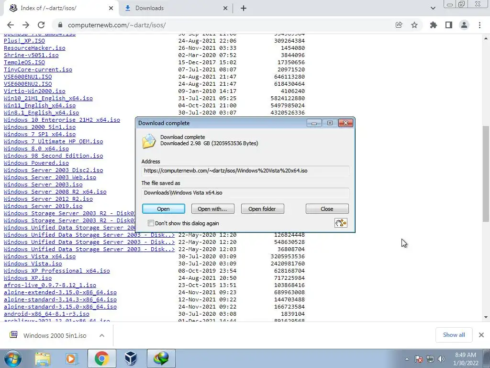The width and height of the screenshot is (490, 368).
Task: Click the Internet Download Manager taskbar icon
Action: tap(161, 358)
